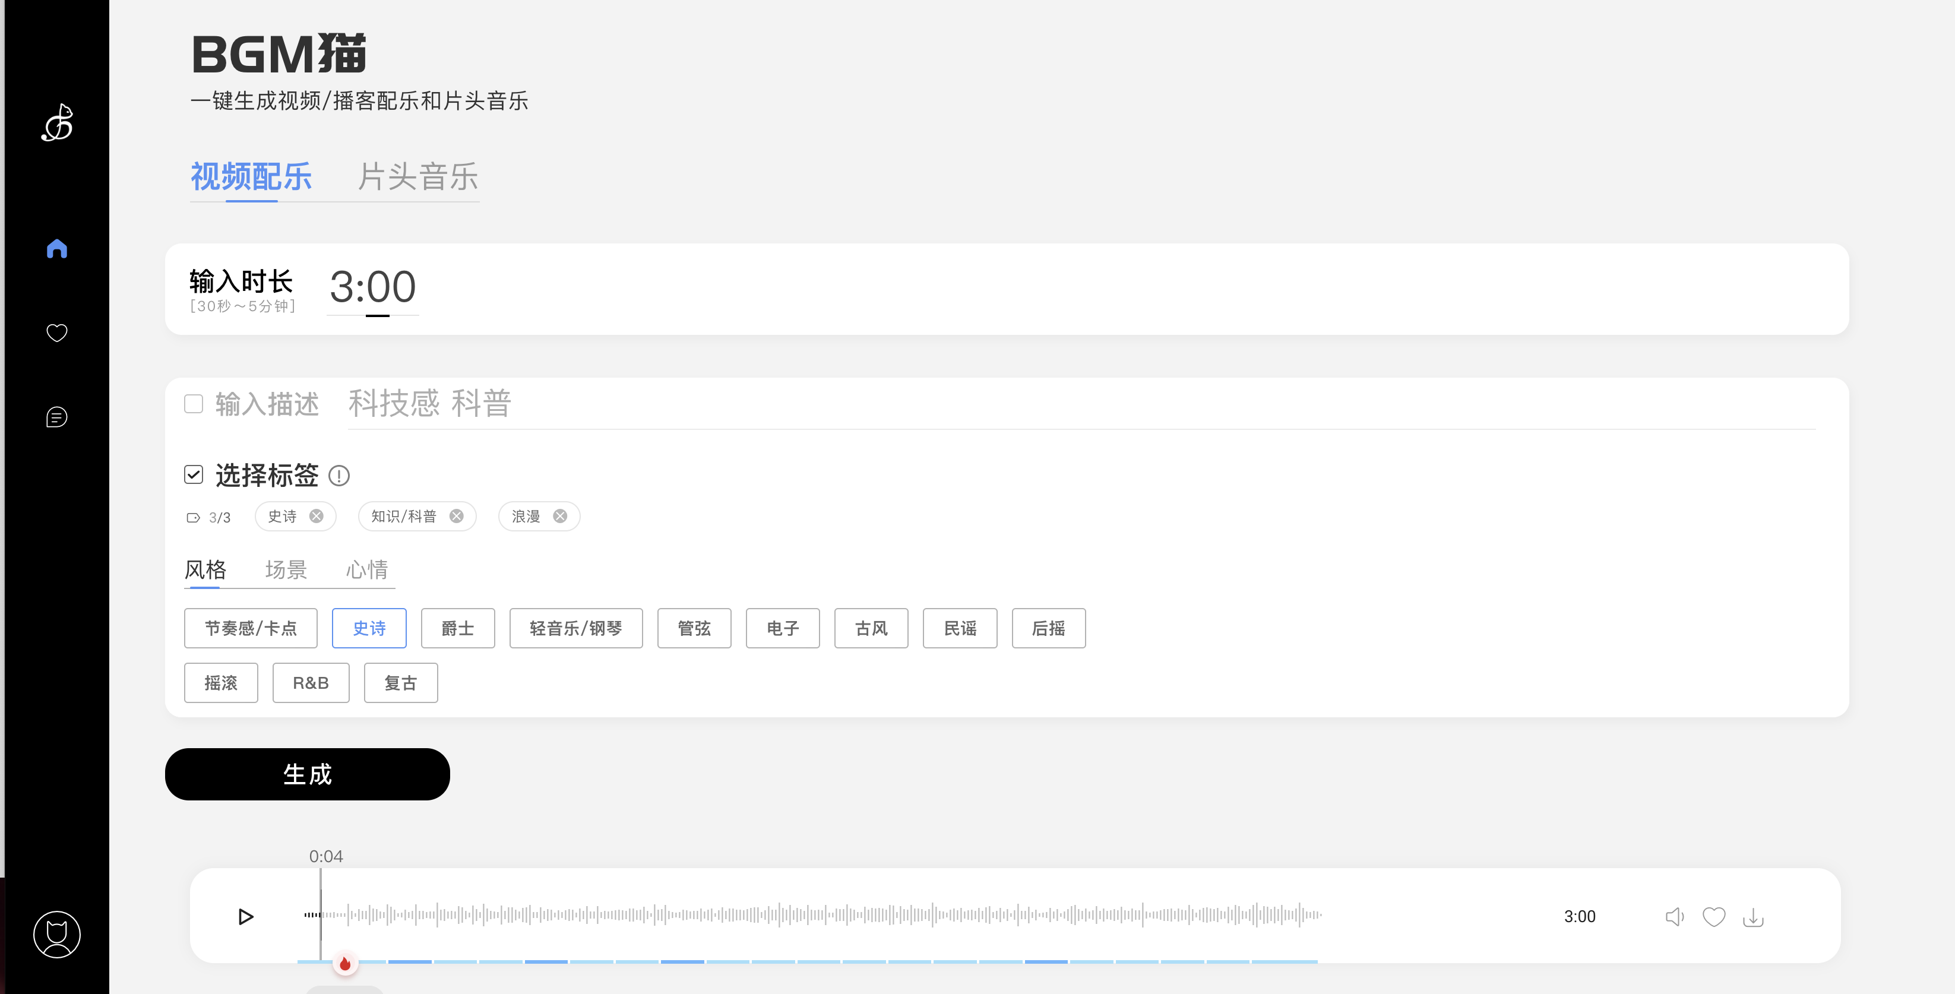Open the feedback chat icon in sidebar
Screen dimensions: 1955x994
coord(57,417)
